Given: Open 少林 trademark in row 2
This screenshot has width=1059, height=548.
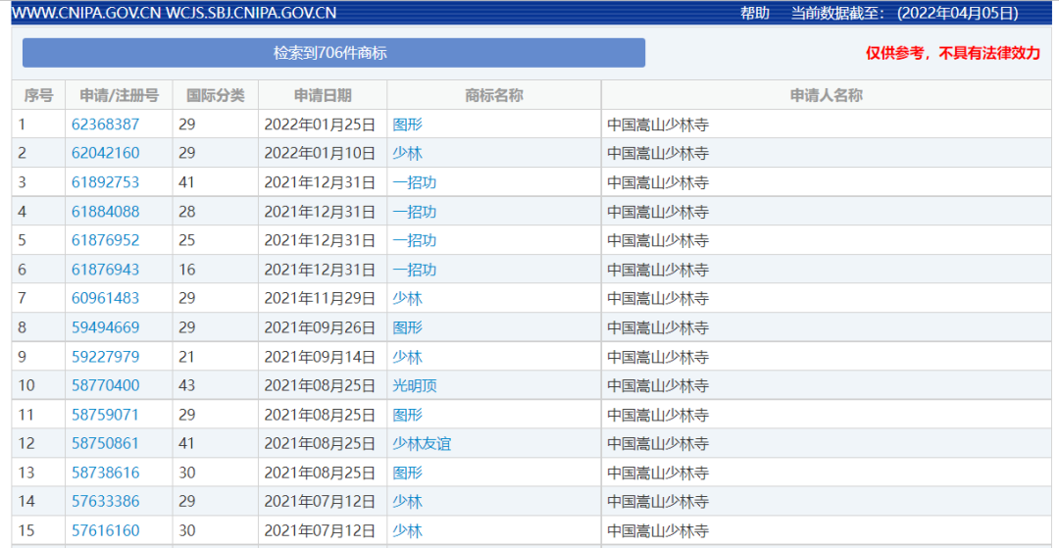Looking at the screenshot, I should (x=407, y=153).
